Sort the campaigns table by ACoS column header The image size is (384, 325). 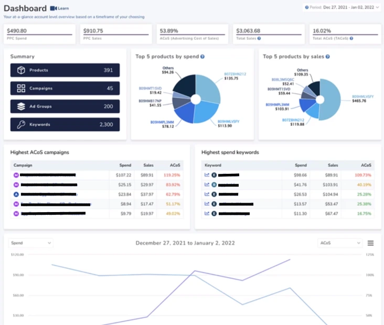pyautogui.click(x=173, y=165)
